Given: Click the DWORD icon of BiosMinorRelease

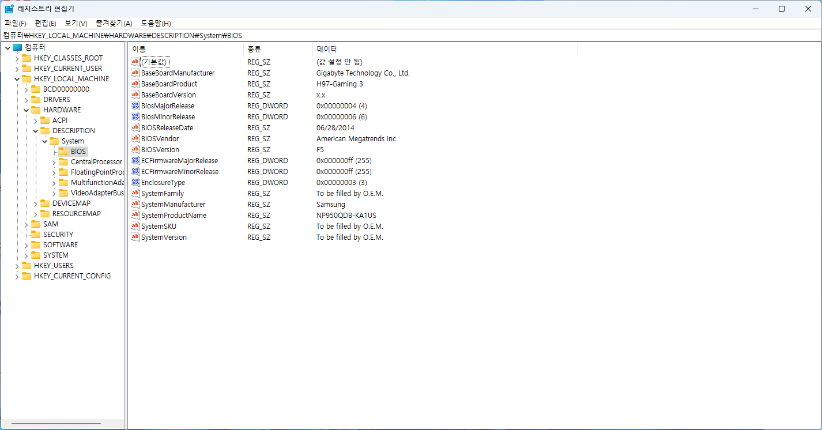Looking at the screenshot, I should [x=135, y=116].
